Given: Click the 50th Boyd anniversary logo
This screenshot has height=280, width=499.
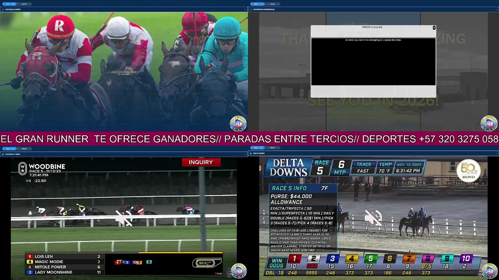Looking at the screenshot, I should pyautogui.click(x=469, y=171).
